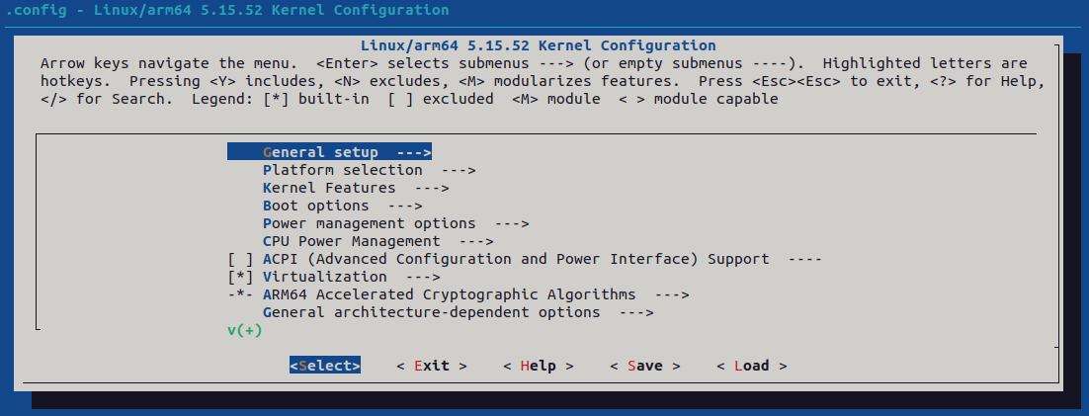Open the General setup submenu
Screen dimensions: 1089x416
(329, 151)
